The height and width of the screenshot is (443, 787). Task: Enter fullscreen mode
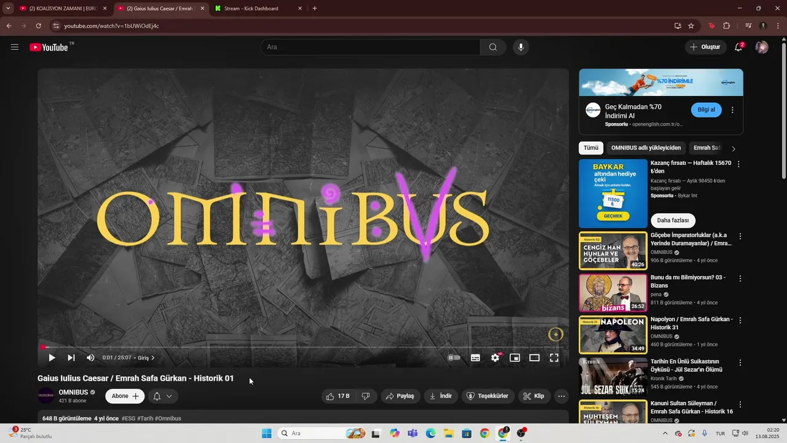[x=554, y=357]
